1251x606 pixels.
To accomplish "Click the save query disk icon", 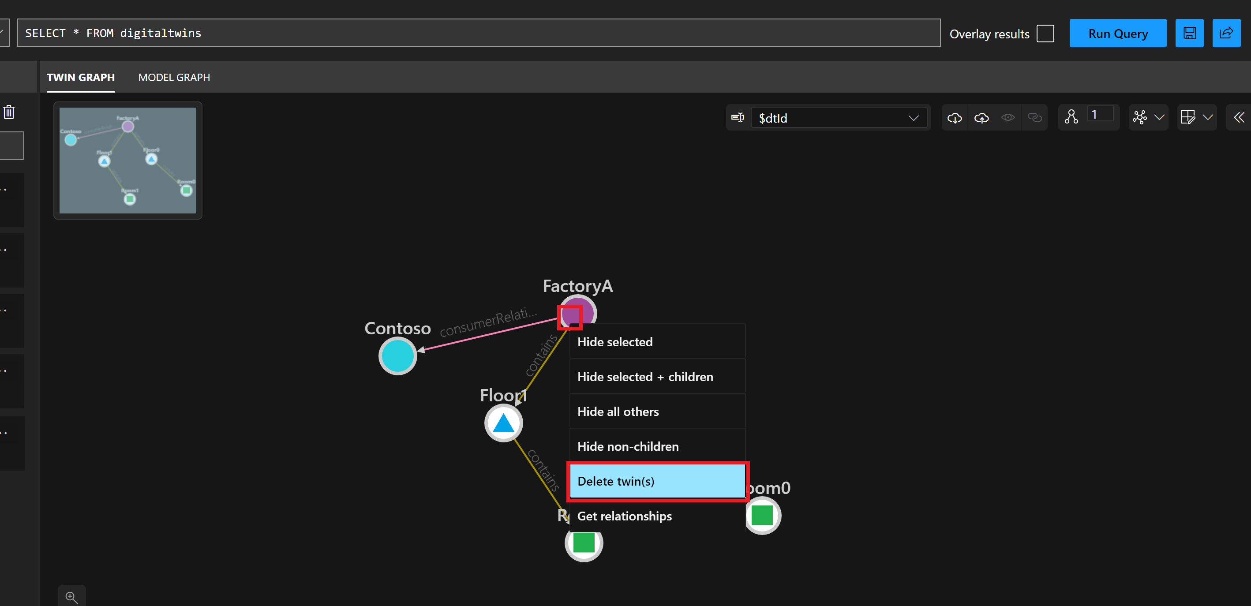I will click(1189, 34).
